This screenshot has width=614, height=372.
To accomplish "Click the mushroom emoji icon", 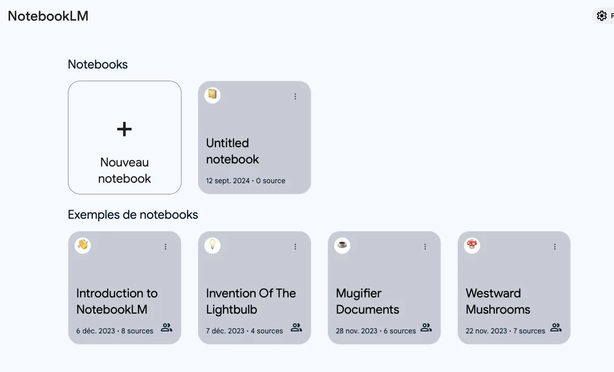I will [x=472, y=246].
